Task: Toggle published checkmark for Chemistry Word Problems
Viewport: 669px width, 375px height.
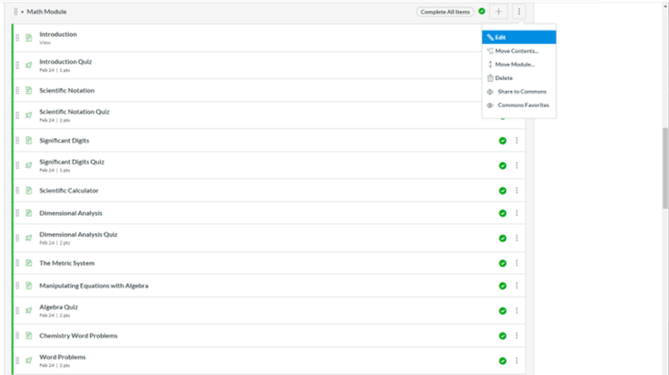Action: (x=502, y=336)
